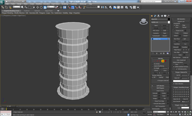
Task: Open the Utilities hammer panel tab
Action: 169,16
